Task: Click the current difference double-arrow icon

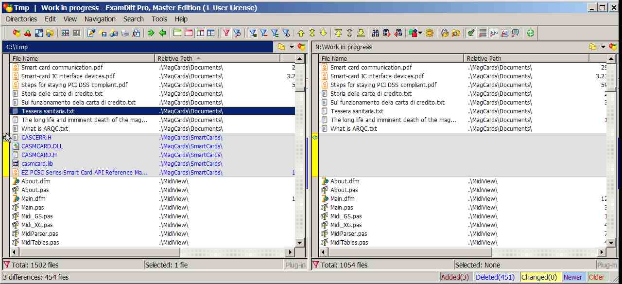Action: tap(312, 33)
